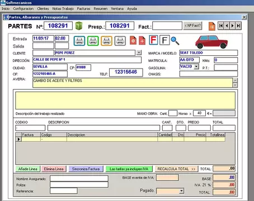
Task: Click the '< Nº Fact?' button
Action: pyautogui.click(x=193, y=26)
